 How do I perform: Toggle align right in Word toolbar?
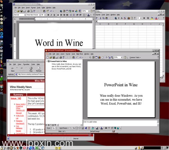(x=64, y=15)
